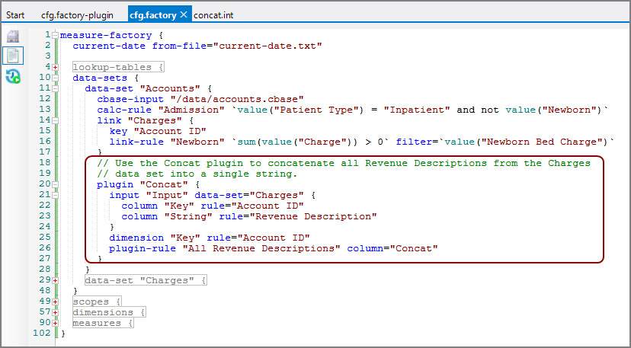Expand the lookup-tables block at line 4

point(55,67)
